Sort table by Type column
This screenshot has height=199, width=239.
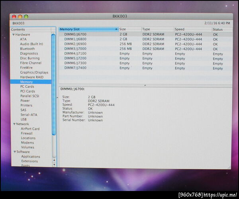(x=158, y=29)
